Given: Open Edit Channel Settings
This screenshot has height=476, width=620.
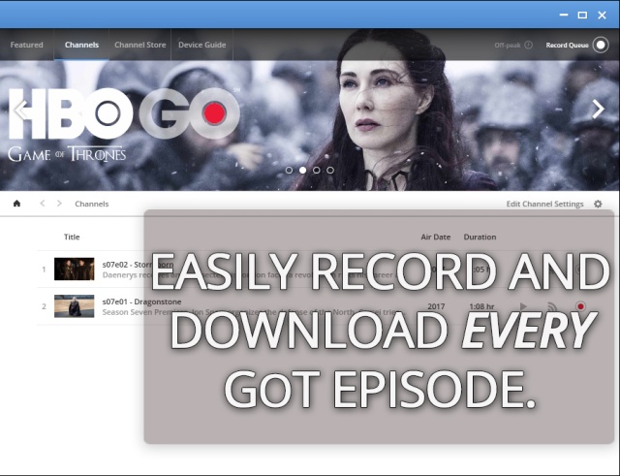Looking at the screenshot, I should 544,204.
